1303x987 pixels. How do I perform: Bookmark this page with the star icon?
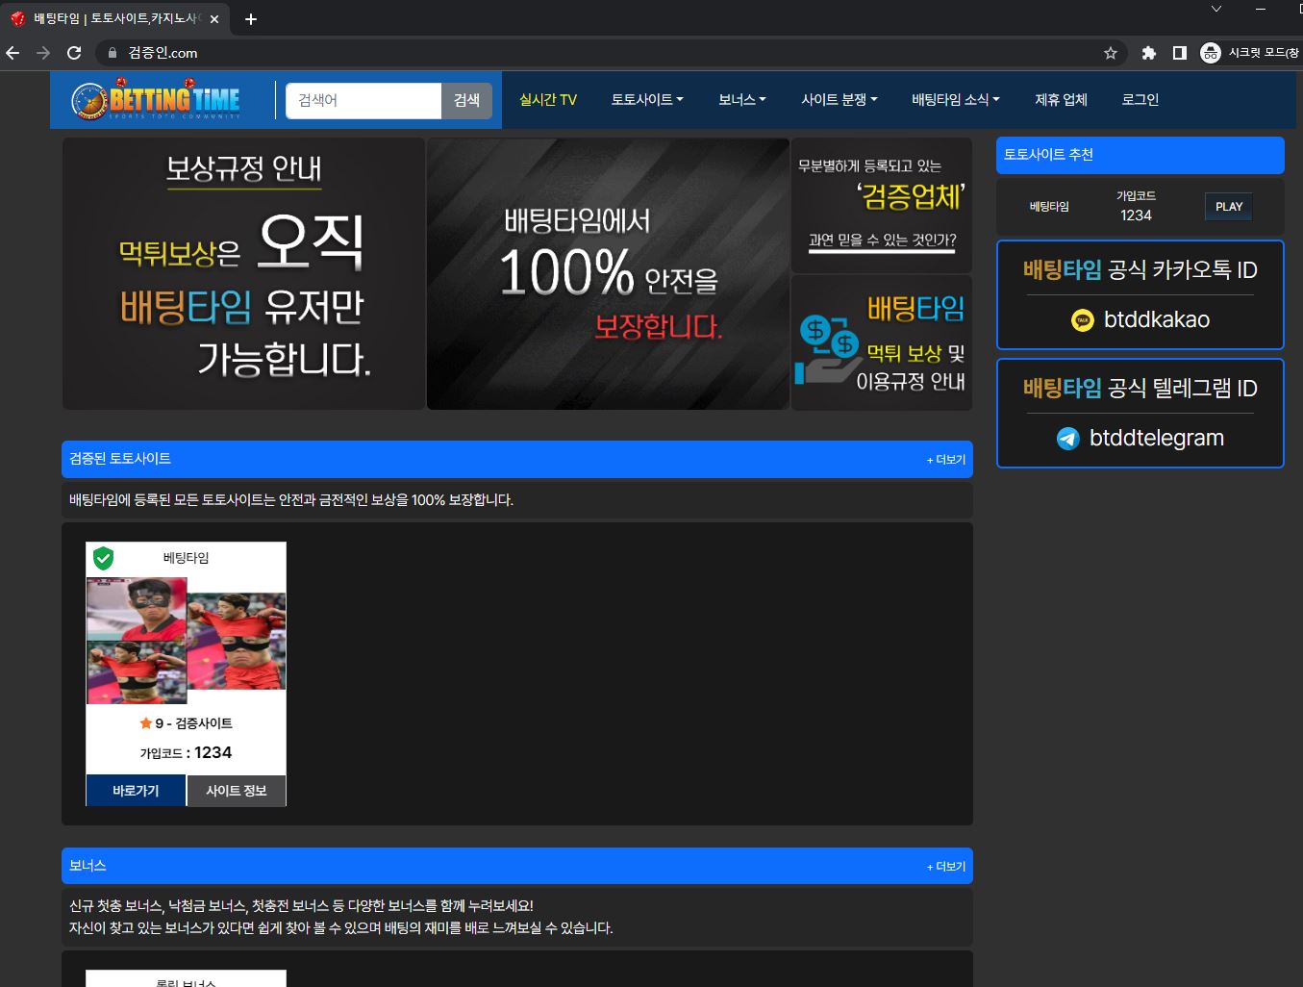1111,53
